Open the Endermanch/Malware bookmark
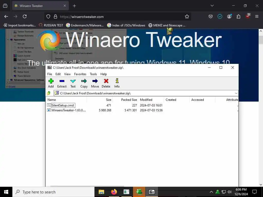 click(85, 25)
